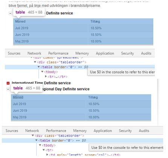Image resolution: width=168 pixels, height=158 pixels.
Task: Select td axis="length" scope="col" element line
Action: (x=85, y=155)
